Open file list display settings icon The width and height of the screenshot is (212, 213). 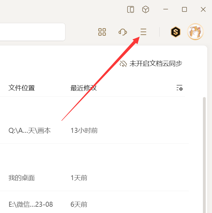179,88
